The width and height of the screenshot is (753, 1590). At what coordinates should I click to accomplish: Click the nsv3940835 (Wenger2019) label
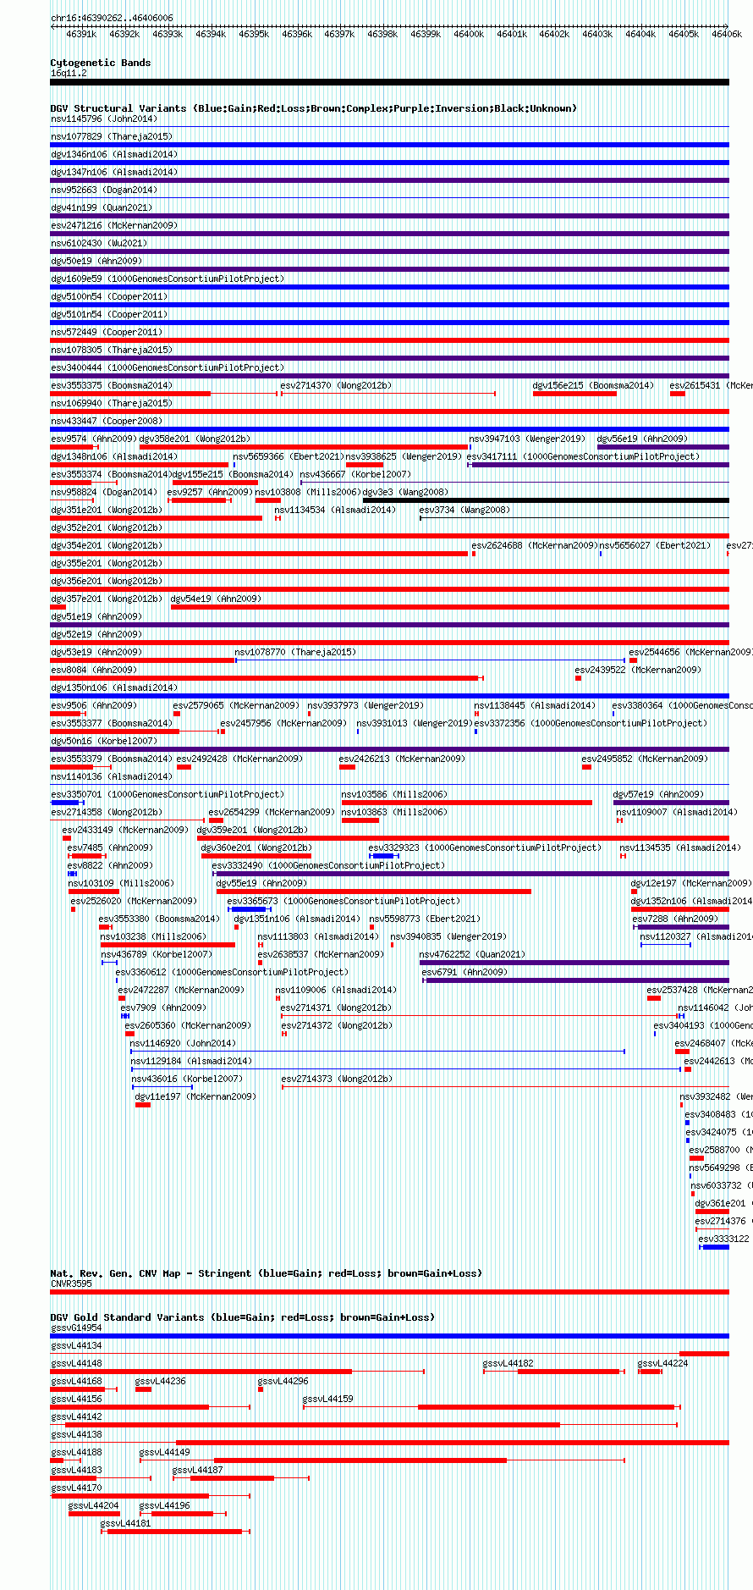448,936
